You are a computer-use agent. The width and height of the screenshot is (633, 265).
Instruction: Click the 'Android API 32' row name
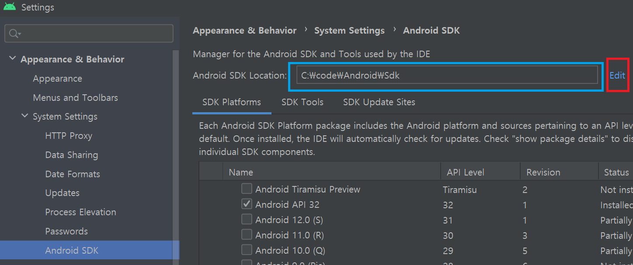click(287, 205)
